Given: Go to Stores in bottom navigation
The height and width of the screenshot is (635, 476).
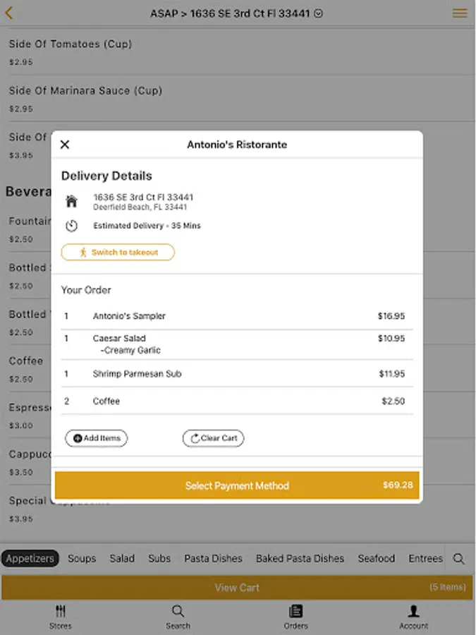Looking at the screenshot, I should [x=60, y=617].
